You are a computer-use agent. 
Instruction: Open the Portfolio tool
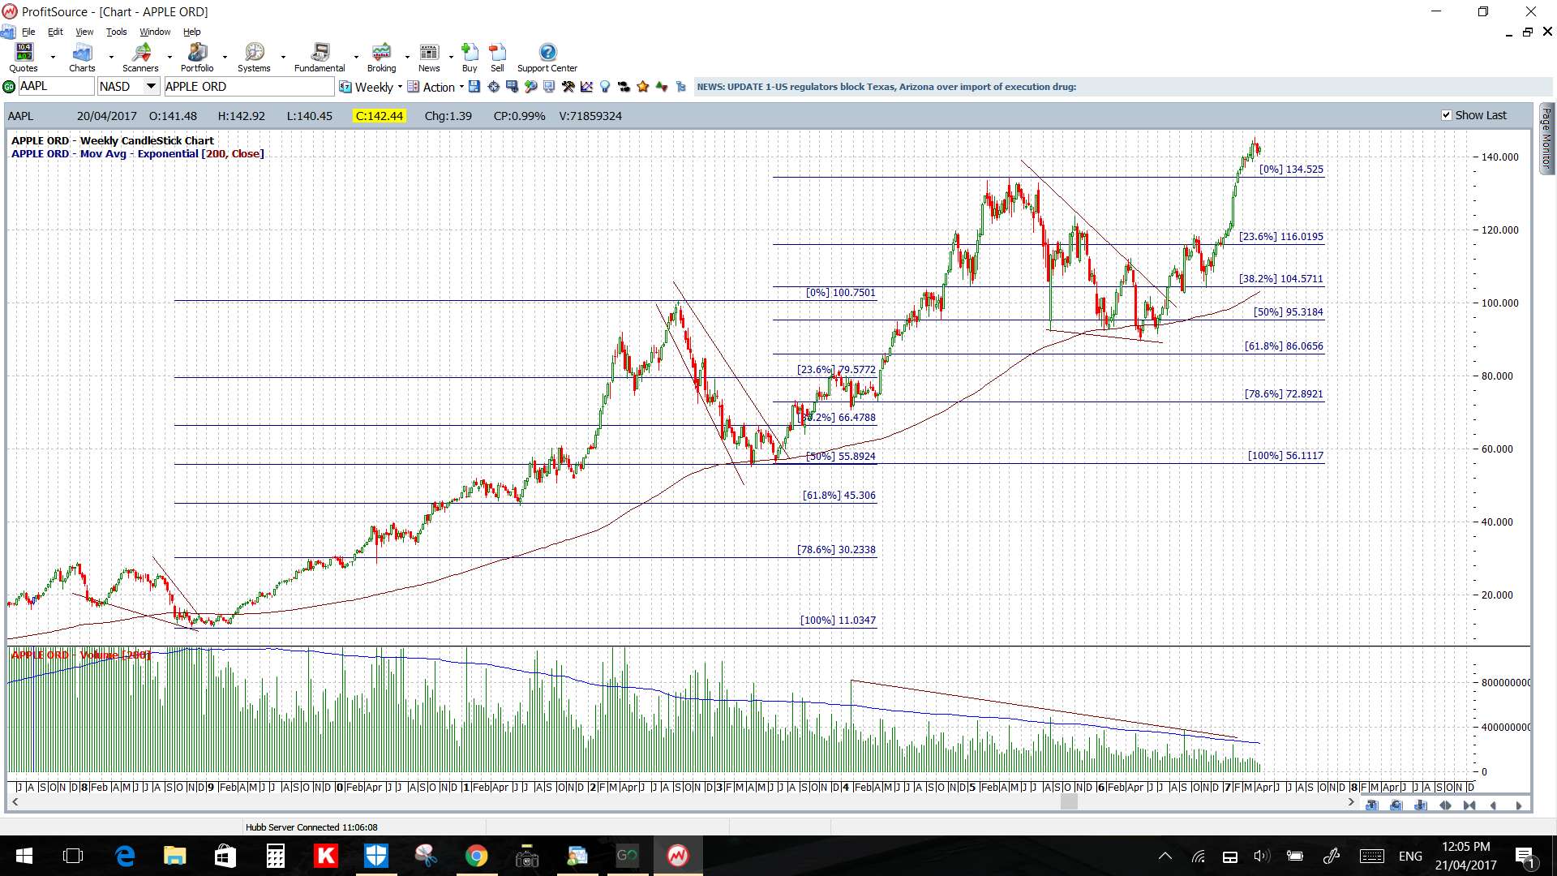tap(197, 58)
